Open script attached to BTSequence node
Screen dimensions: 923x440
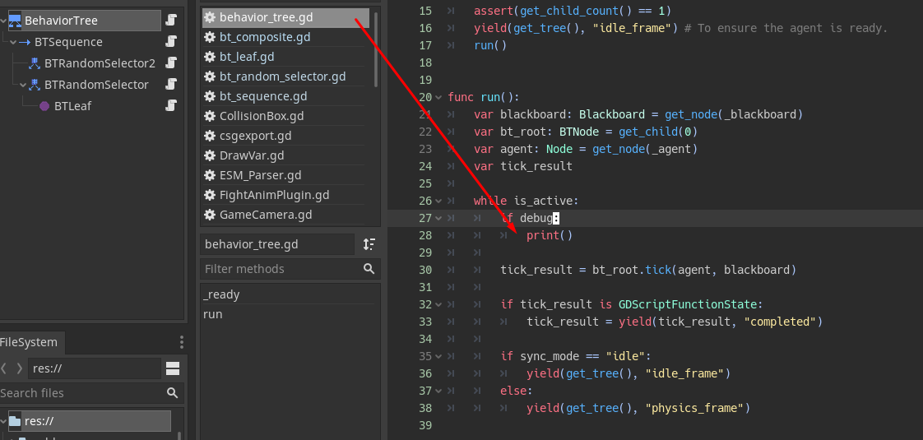pyautogui.click(x=171, y=42)
